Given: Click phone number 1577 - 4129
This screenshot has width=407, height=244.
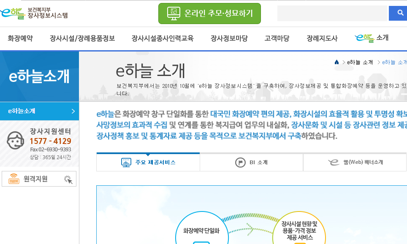Looking at the screenshot, I should coord(50,141).
